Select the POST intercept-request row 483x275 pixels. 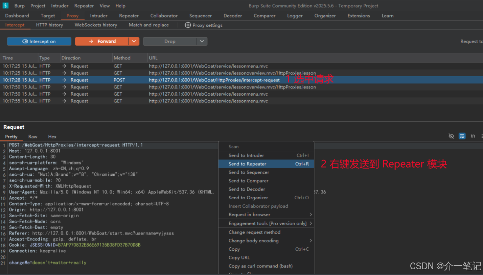(x=241, y=80)
